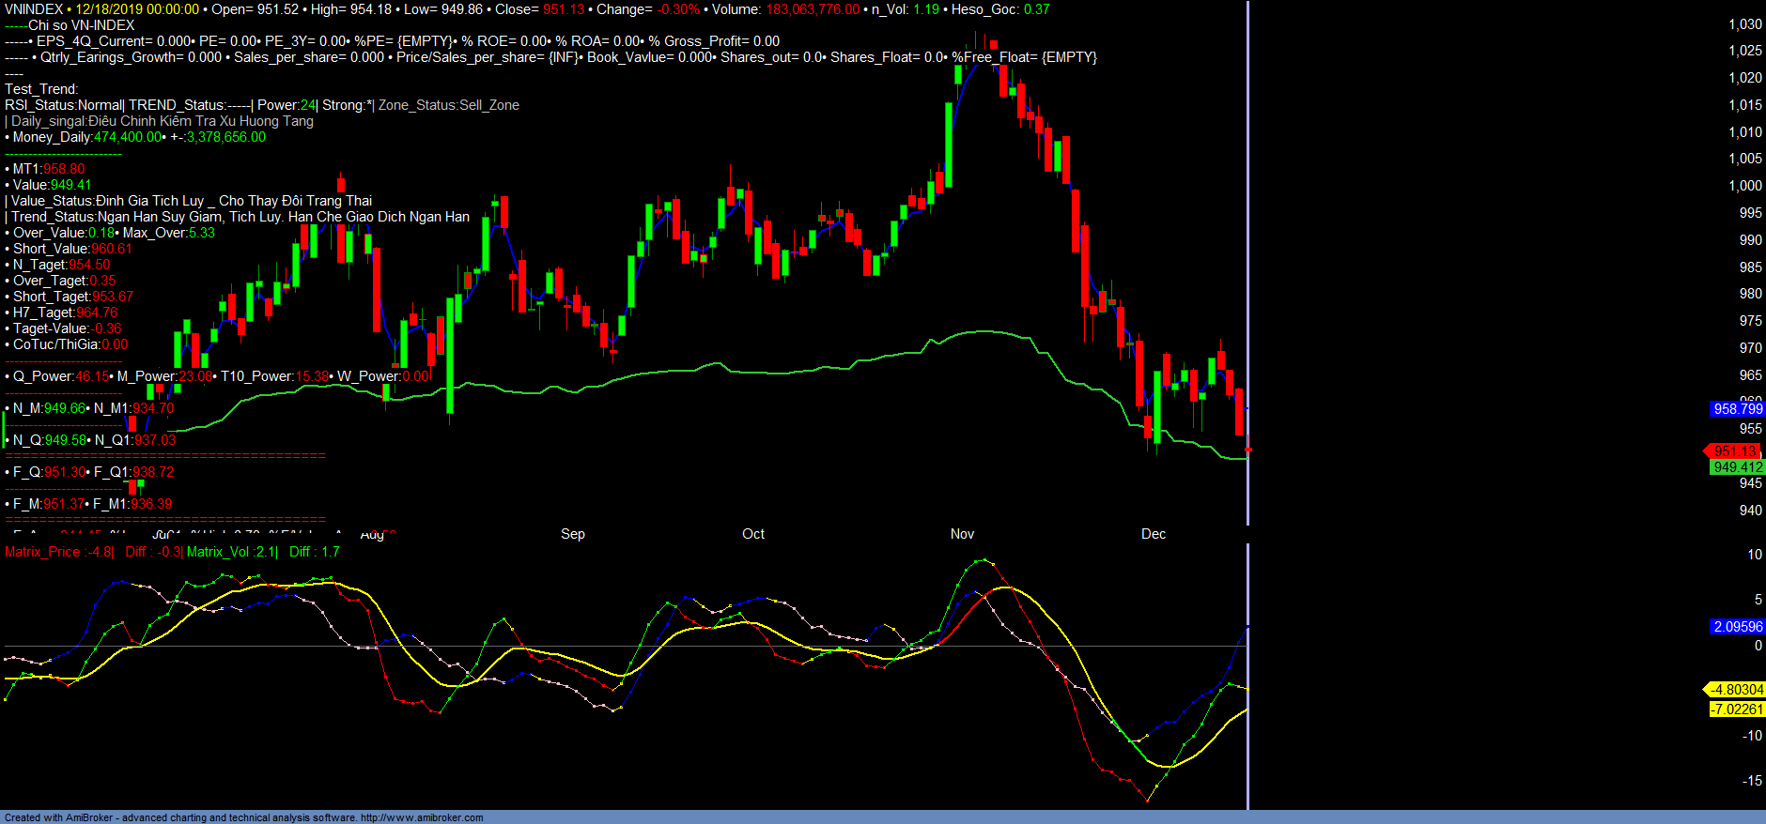
Task: Click the red Volume value in header
Action: point(813,9)
